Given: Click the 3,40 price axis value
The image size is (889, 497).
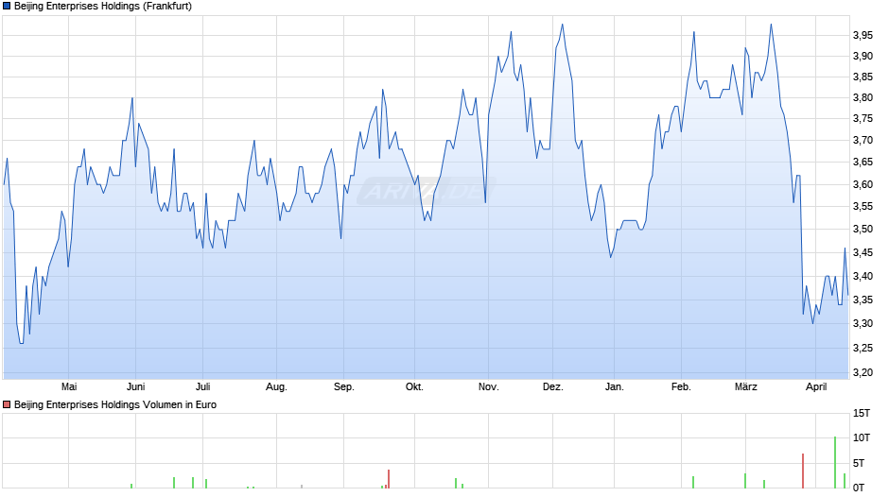Looking at the screenshot, I should [863, 276].
